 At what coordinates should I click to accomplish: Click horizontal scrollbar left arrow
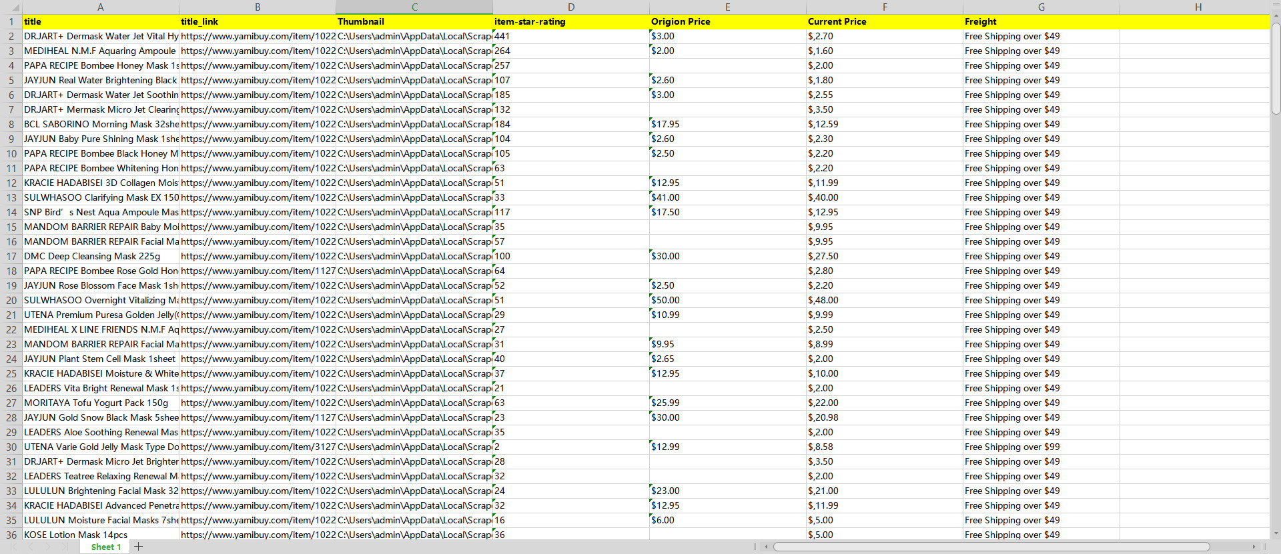point(766,547)
